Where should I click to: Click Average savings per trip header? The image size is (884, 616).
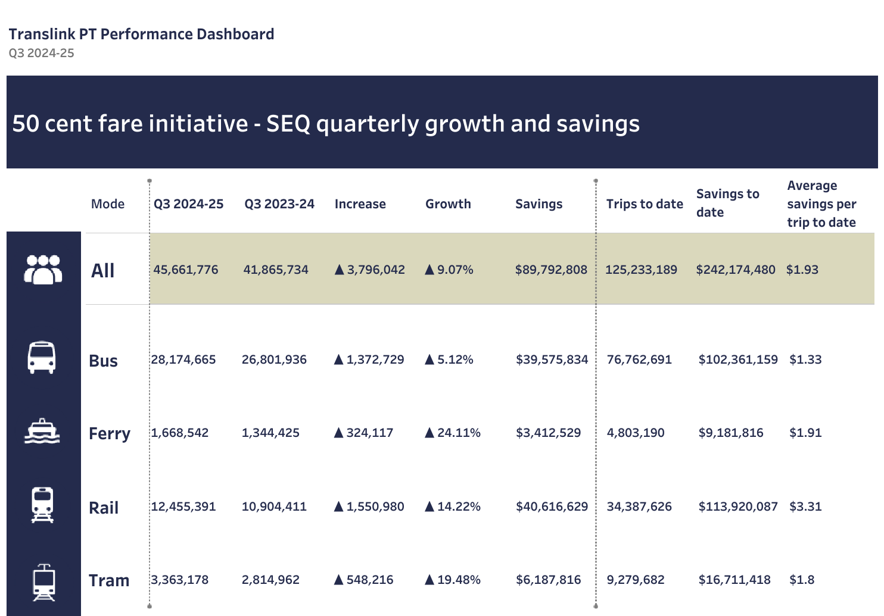(821, 204)
